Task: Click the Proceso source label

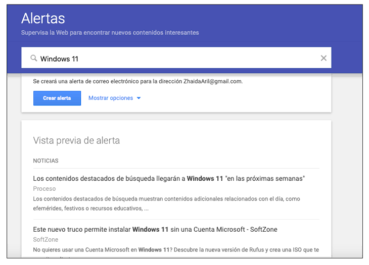Action: 44,189
